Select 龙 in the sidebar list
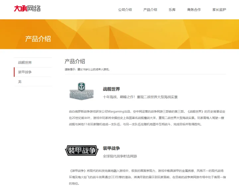 (33, 82)
